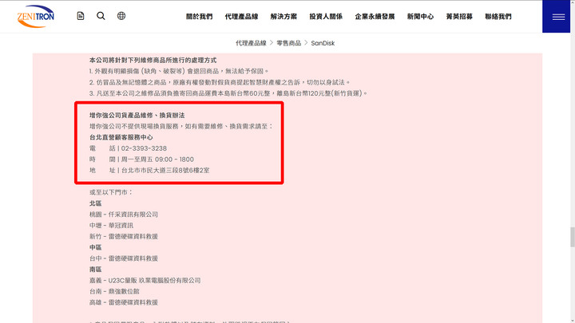Open the hamburger menu button
This screenshot has height=323, width=575.
(x=558, y=17)
